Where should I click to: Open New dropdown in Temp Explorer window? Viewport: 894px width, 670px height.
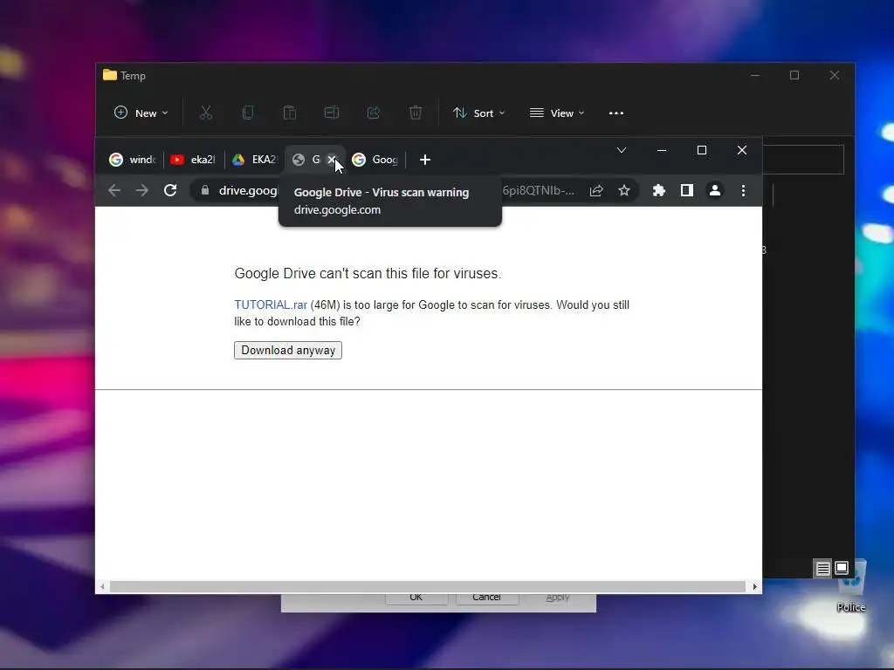[141, 113]
